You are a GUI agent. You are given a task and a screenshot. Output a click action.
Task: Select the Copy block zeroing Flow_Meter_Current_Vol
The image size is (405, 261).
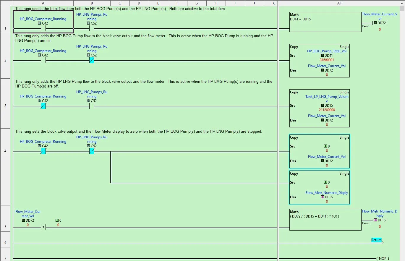(319, 151)
